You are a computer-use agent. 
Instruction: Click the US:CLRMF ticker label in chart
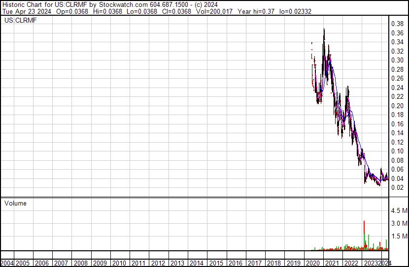point(21,20)
